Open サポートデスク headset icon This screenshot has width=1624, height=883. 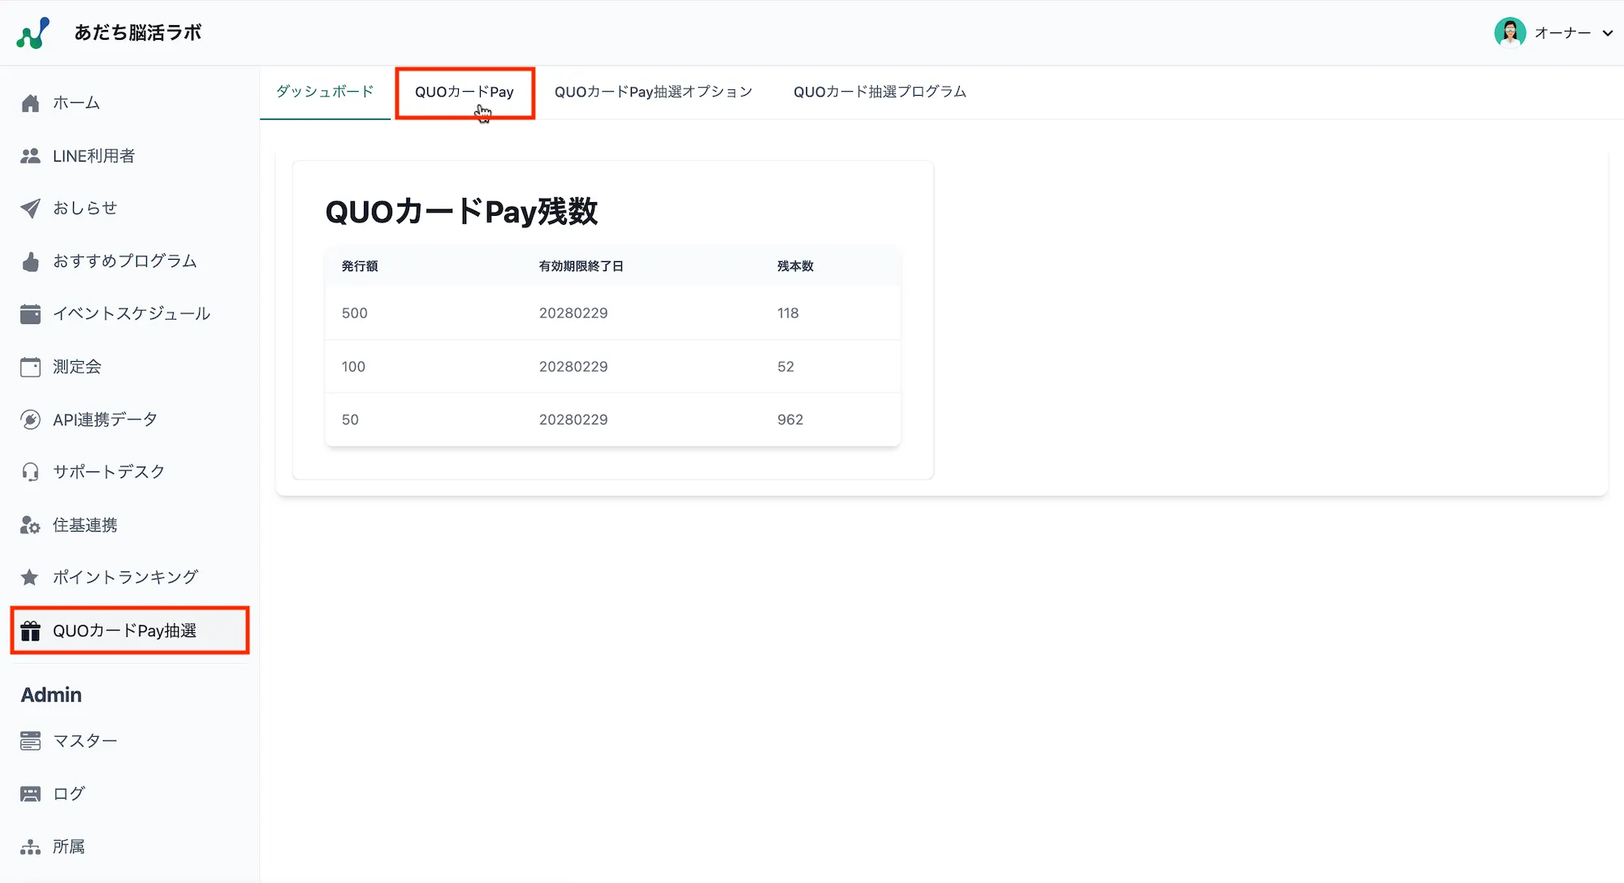[x=31, y=472]
